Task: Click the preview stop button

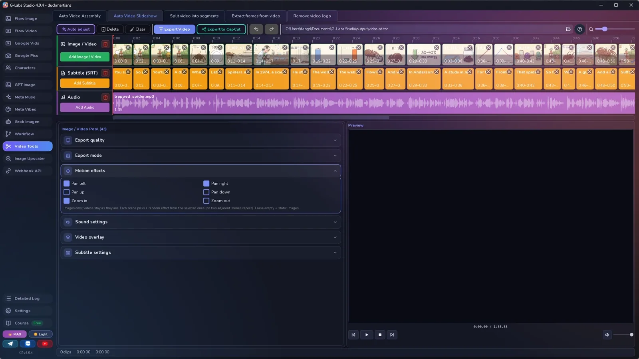Action: coord(380,335)
